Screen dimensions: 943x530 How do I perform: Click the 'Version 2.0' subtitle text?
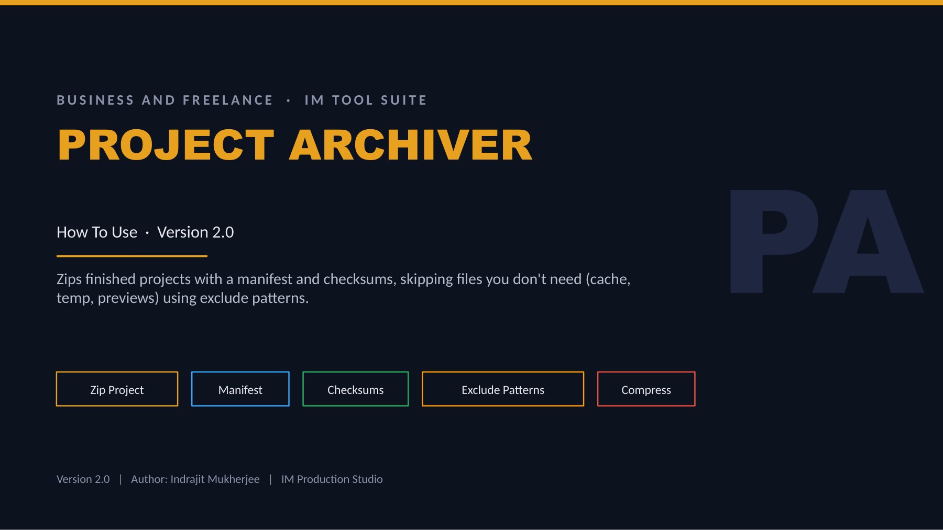coord(195,232)
